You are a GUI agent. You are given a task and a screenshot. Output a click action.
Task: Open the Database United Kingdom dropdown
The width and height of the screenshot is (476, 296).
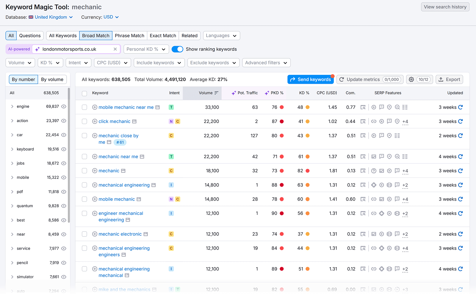(x=51, y=17)
